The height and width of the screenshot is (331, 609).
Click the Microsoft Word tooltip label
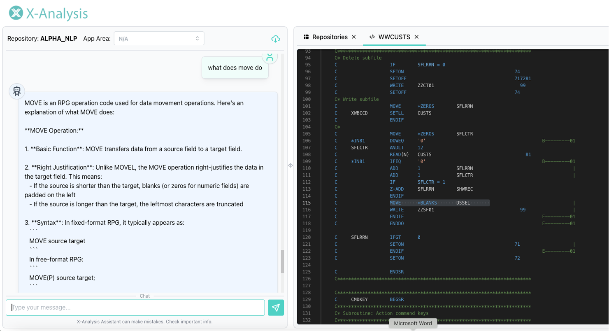413,324
